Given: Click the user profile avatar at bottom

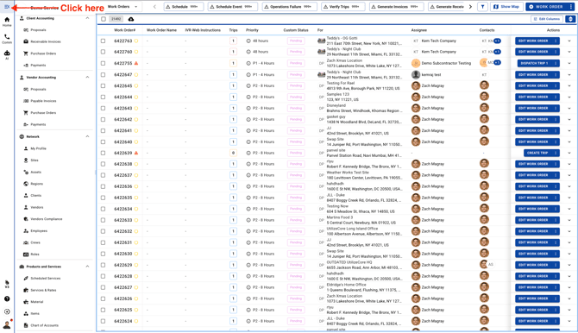Looking at the screenshot, I should (7, 325).
